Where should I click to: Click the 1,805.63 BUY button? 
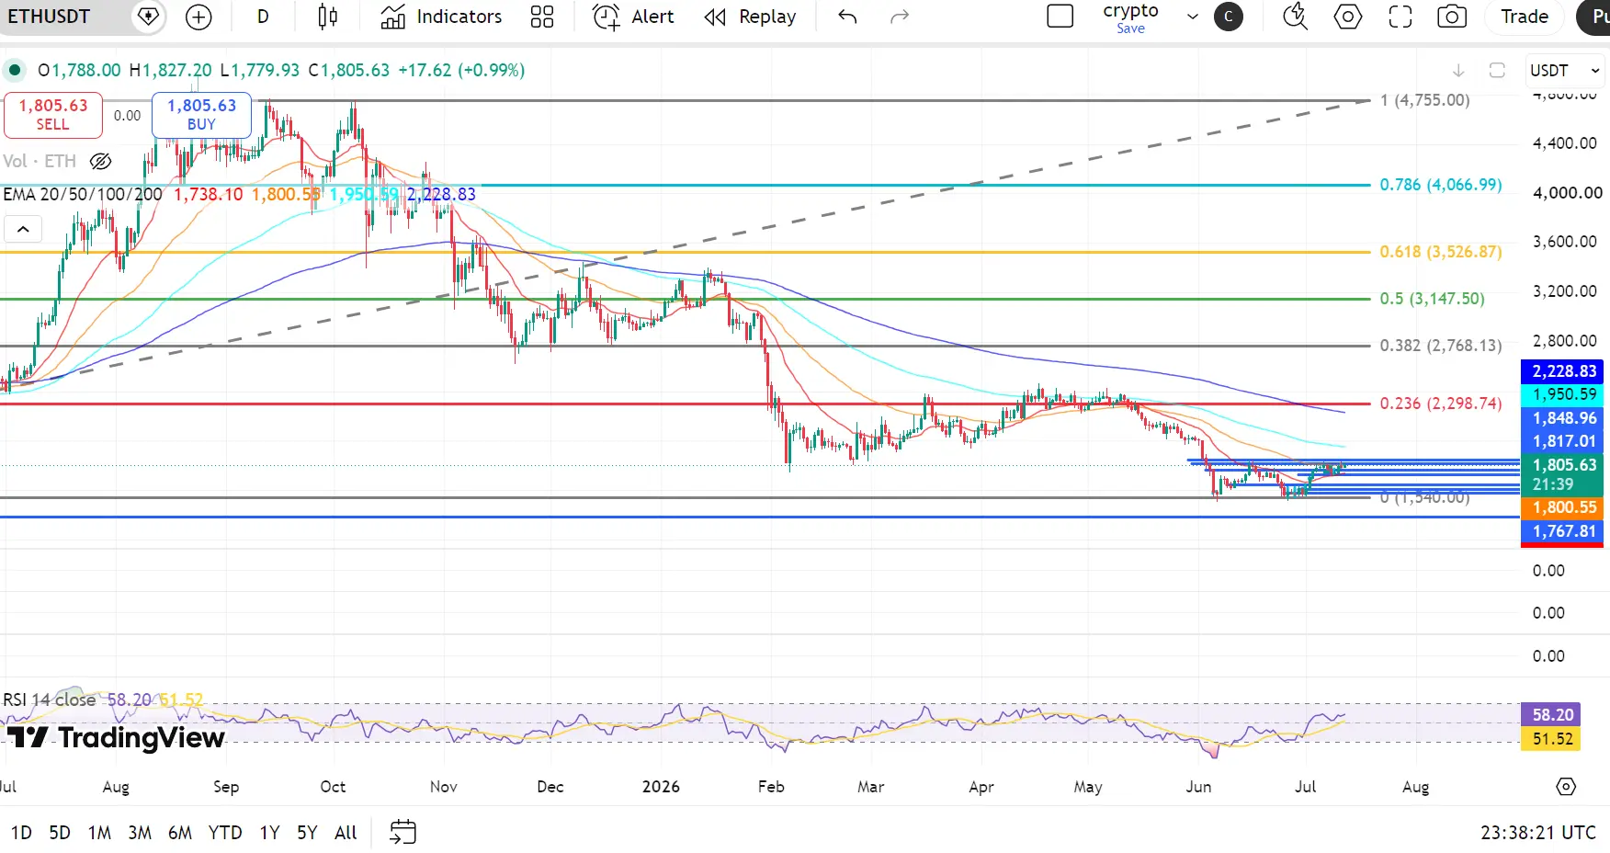tap(201, 115)
